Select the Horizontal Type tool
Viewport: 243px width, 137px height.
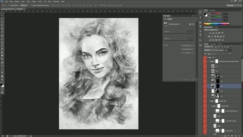tap(2, 66)
